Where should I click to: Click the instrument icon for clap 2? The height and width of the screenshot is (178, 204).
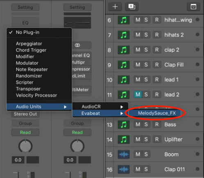tap(124, 50)
